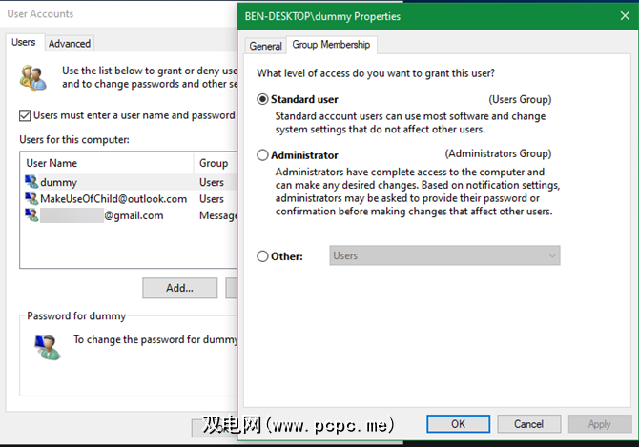The width and height of the screenshot is (639, 447).
Task: Switch to the General tab
Action: 265,46
